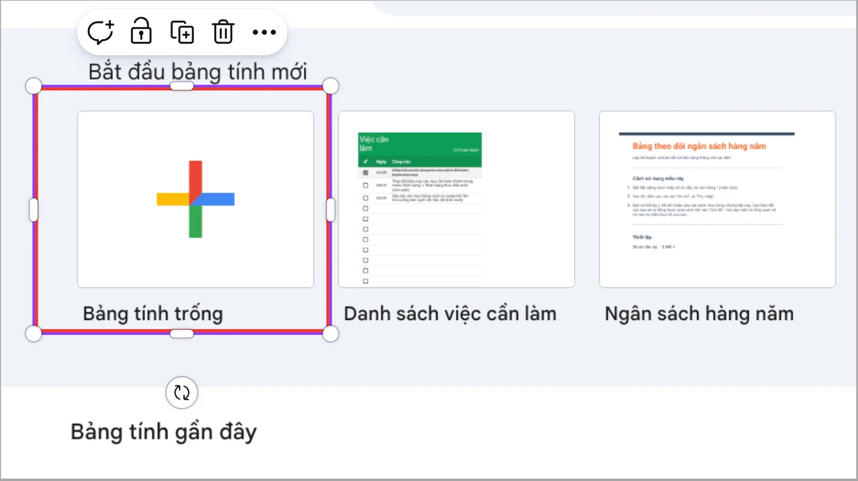The image size is (858, 481).
Task: Click the orange 'Bảng theo dõi ngân sách hàng năm' title
Action: pyautogui.click(x=699, y=146)
